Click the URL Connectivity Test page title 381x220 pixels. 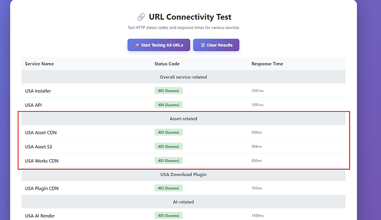pos(190,17)
